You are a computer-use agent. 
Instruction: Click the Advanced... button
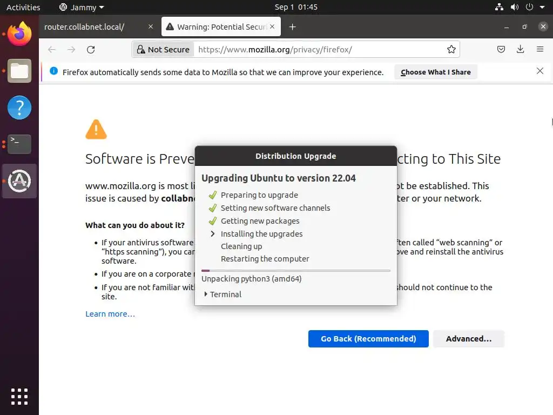point(468,339)
